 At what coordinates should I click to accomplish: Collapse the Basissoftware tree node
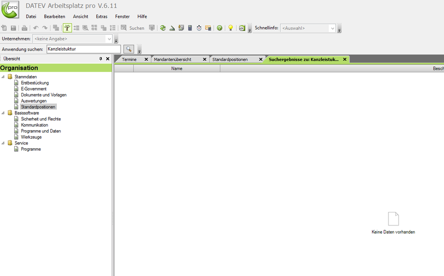tap(3, 113)
